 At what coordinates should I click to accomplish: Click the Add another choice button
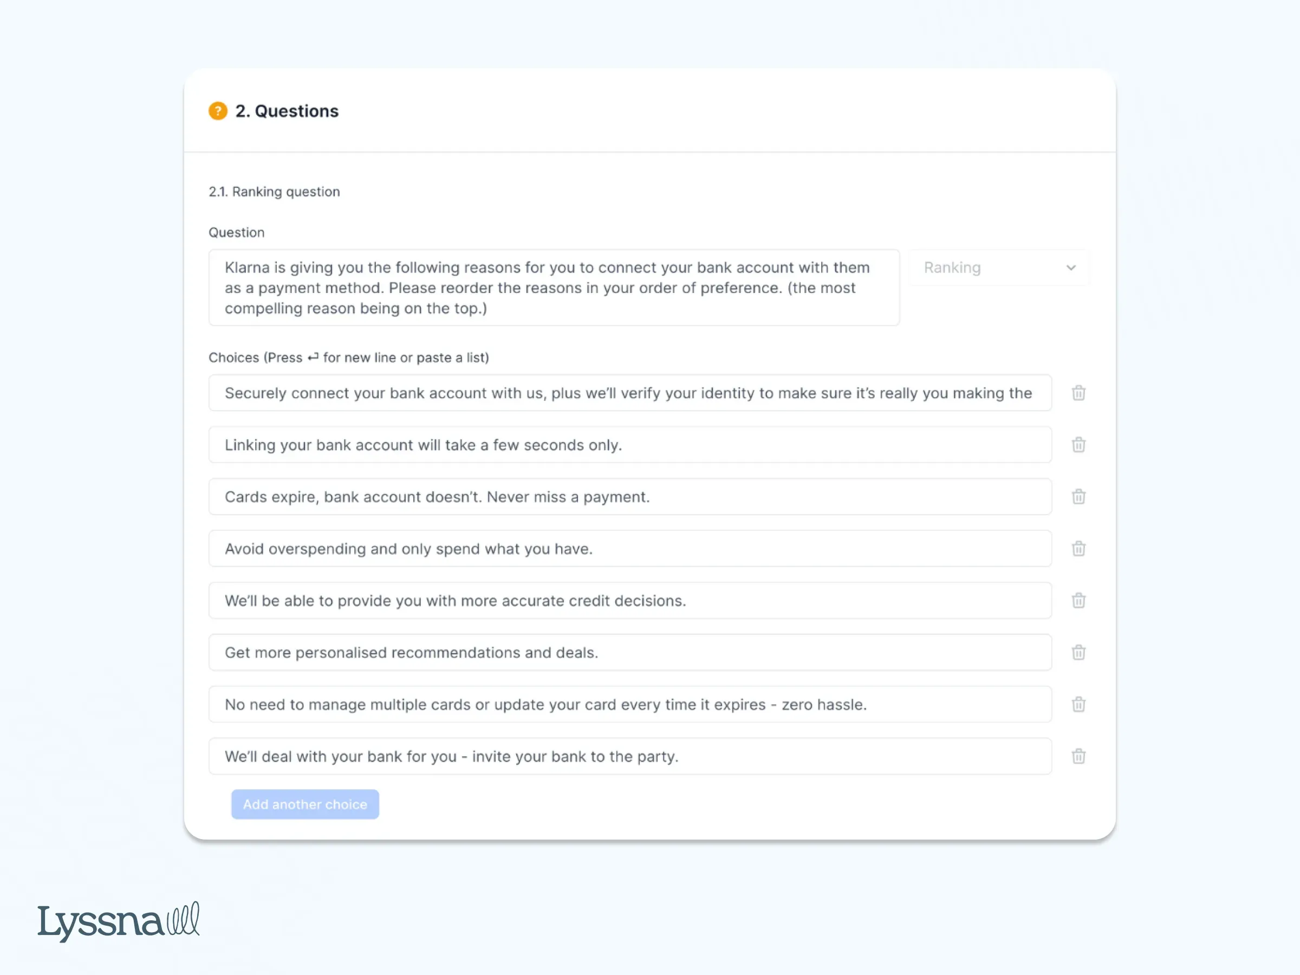pyautogui.click(x=304, y=804)
